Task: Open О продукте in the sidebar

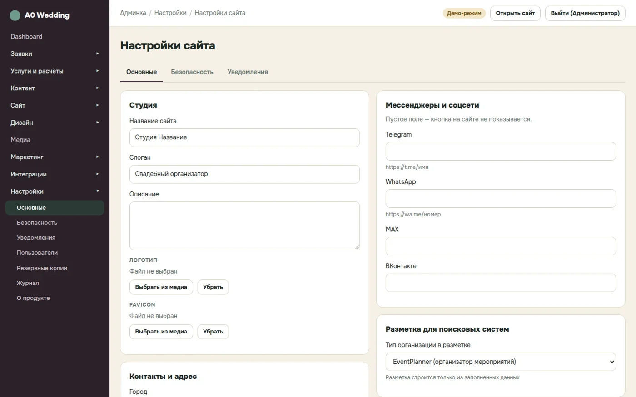Action: coord(55,298)
